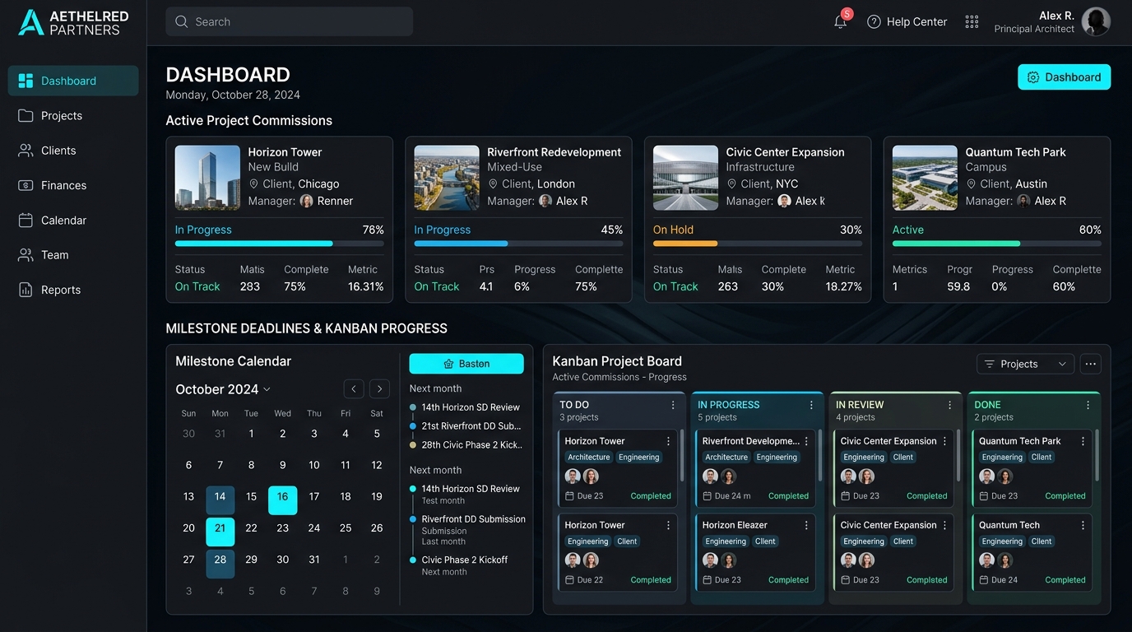Click inside the Search field

pos(290,22)
